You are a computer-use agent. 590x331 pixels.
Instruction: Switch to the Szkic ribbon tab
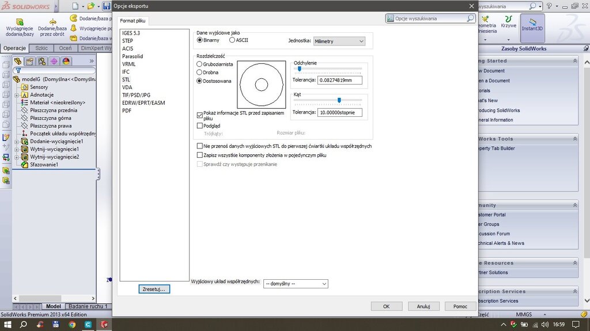(41, 48)
